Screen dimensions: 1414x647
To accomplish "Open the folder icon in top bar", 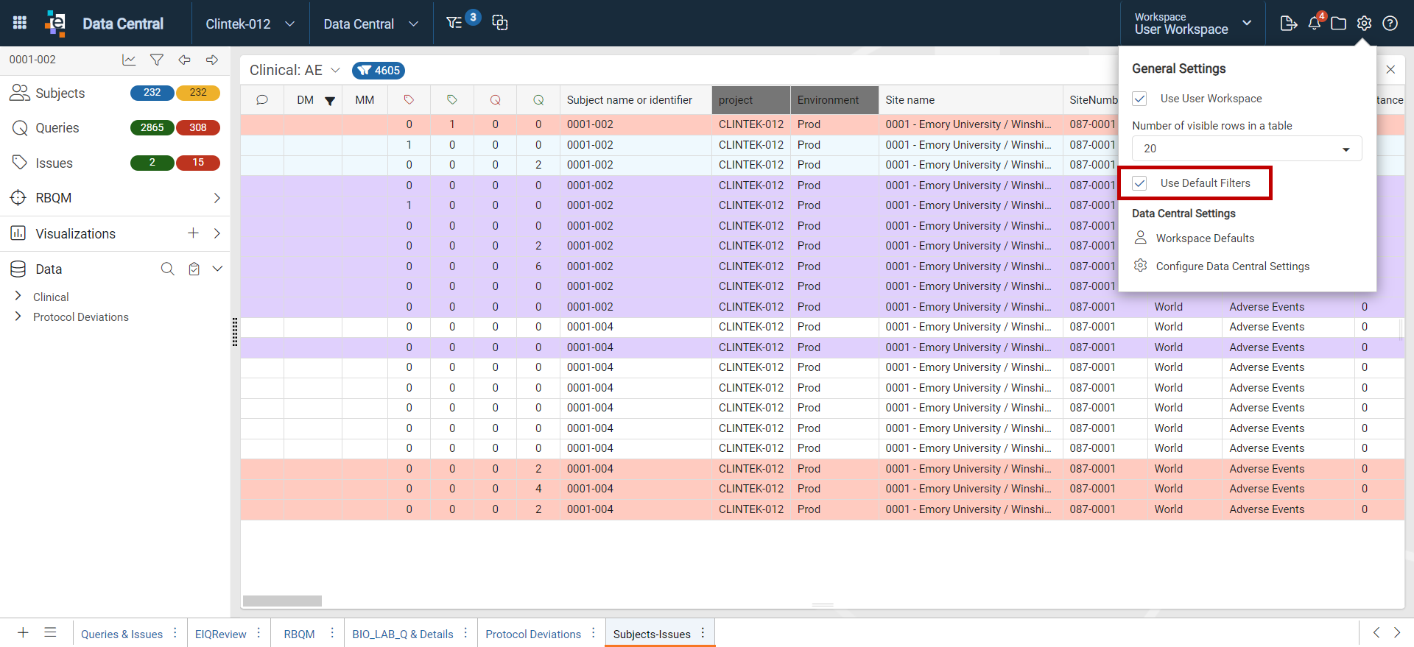I will coord(1339,24).
